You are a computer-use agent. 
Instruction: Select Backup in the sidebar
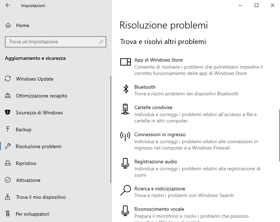pos(24,129)
